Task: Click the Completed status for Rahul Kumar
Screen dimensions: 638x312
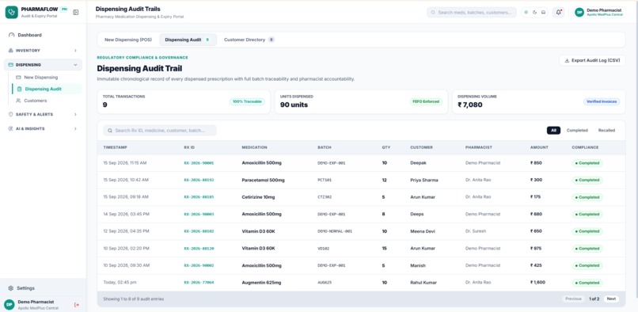Action: click(587, 283)
